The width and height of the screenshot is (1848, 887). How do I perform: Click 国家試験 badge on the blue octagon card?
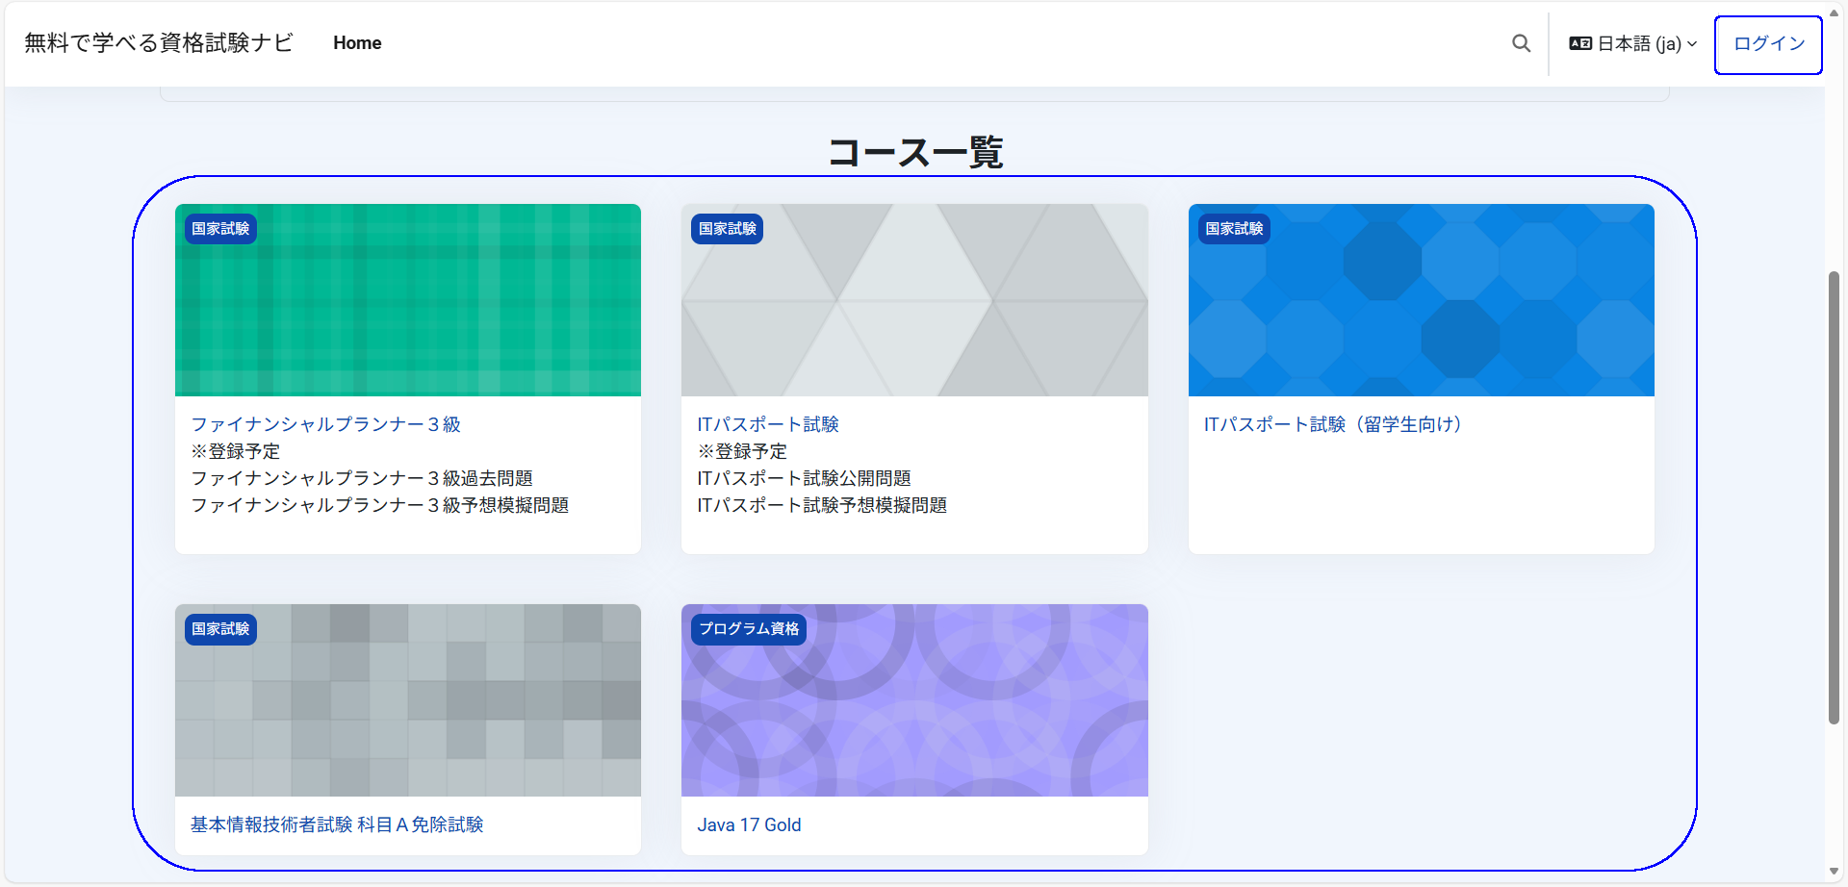coord(1234,229)
